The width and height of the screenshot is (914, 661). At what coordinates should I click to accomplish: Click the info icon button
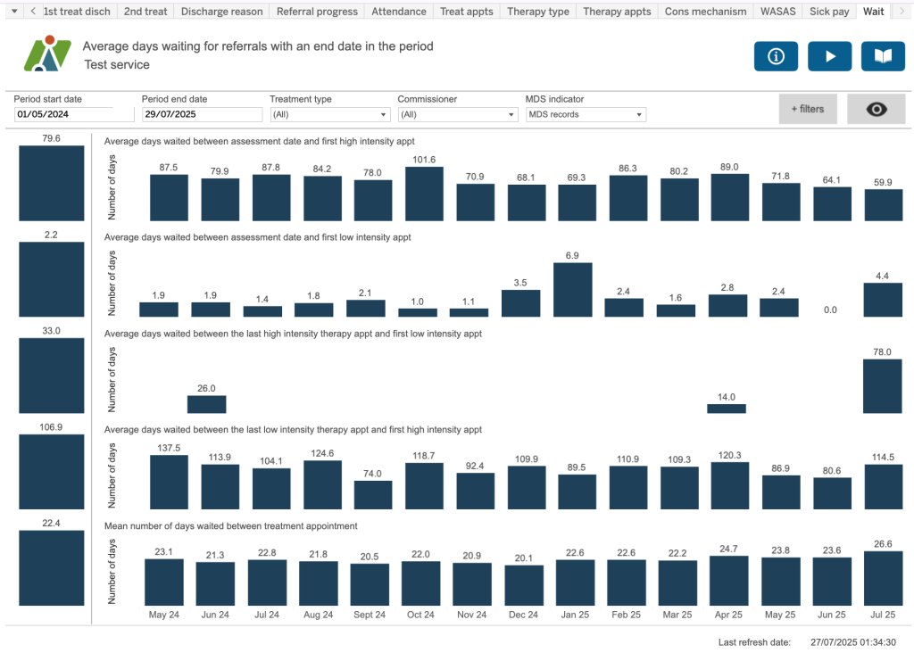click(776, 56)
